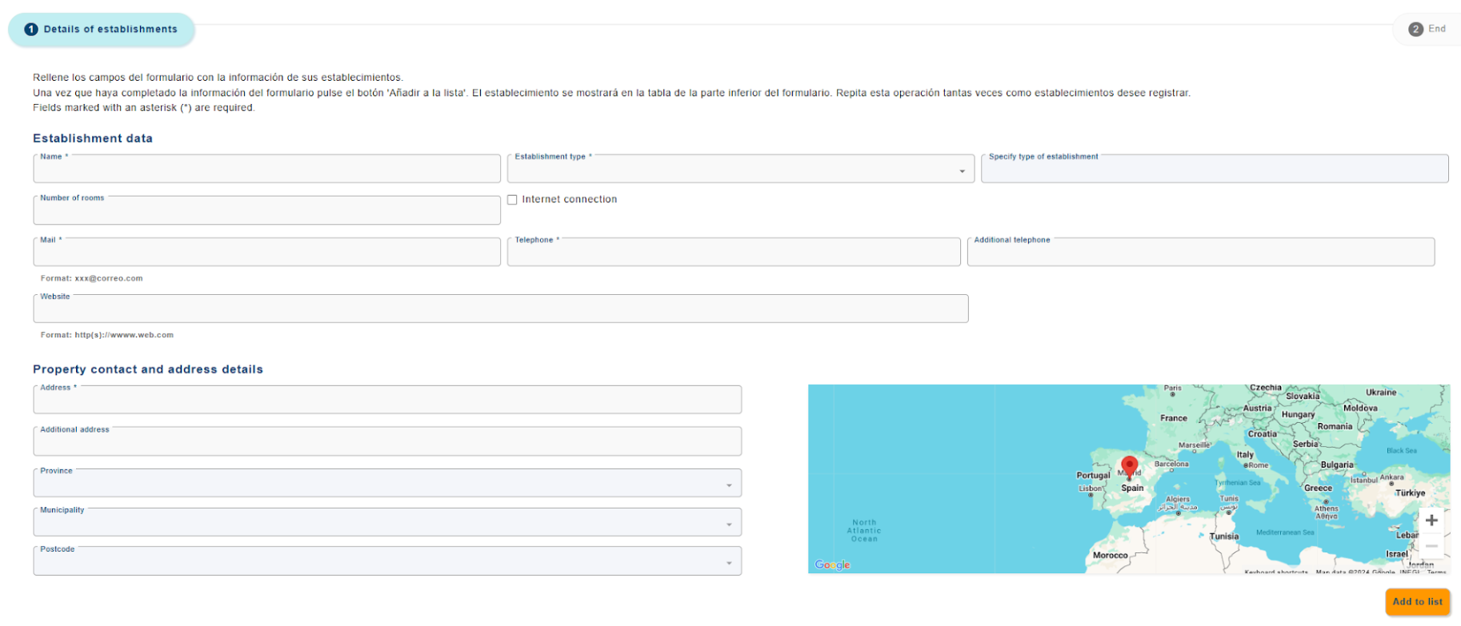1461x626 pixels.
Task: Click the Google logo on the map
Action: (x=832, y=564)
